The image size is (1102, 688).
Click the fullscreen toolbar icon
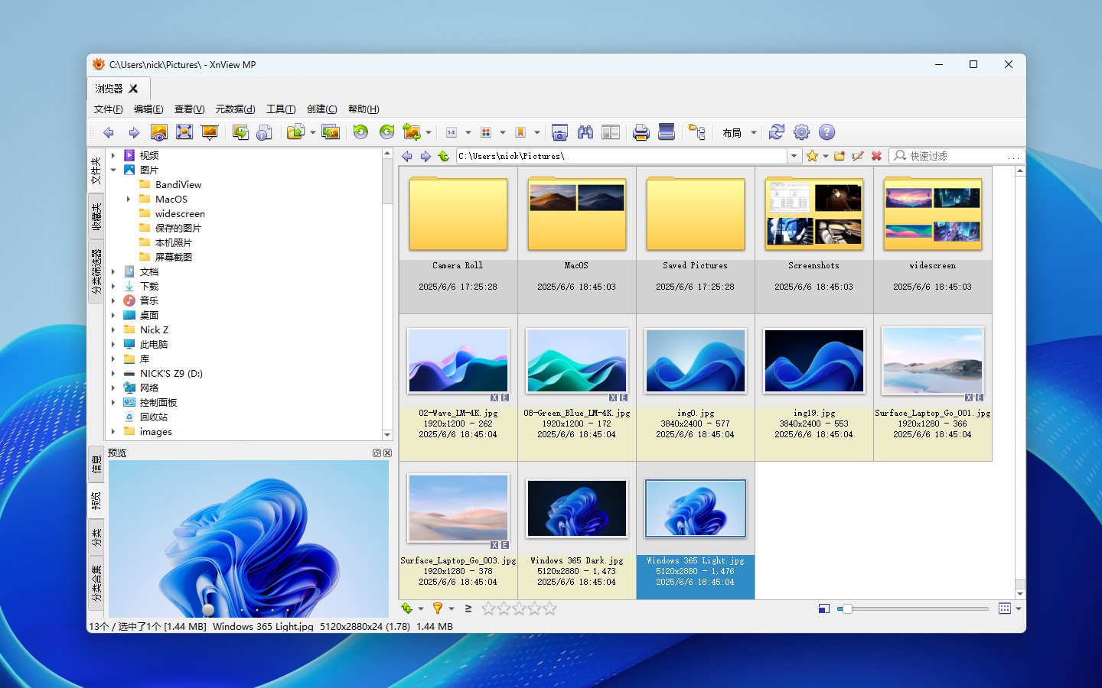184,132
